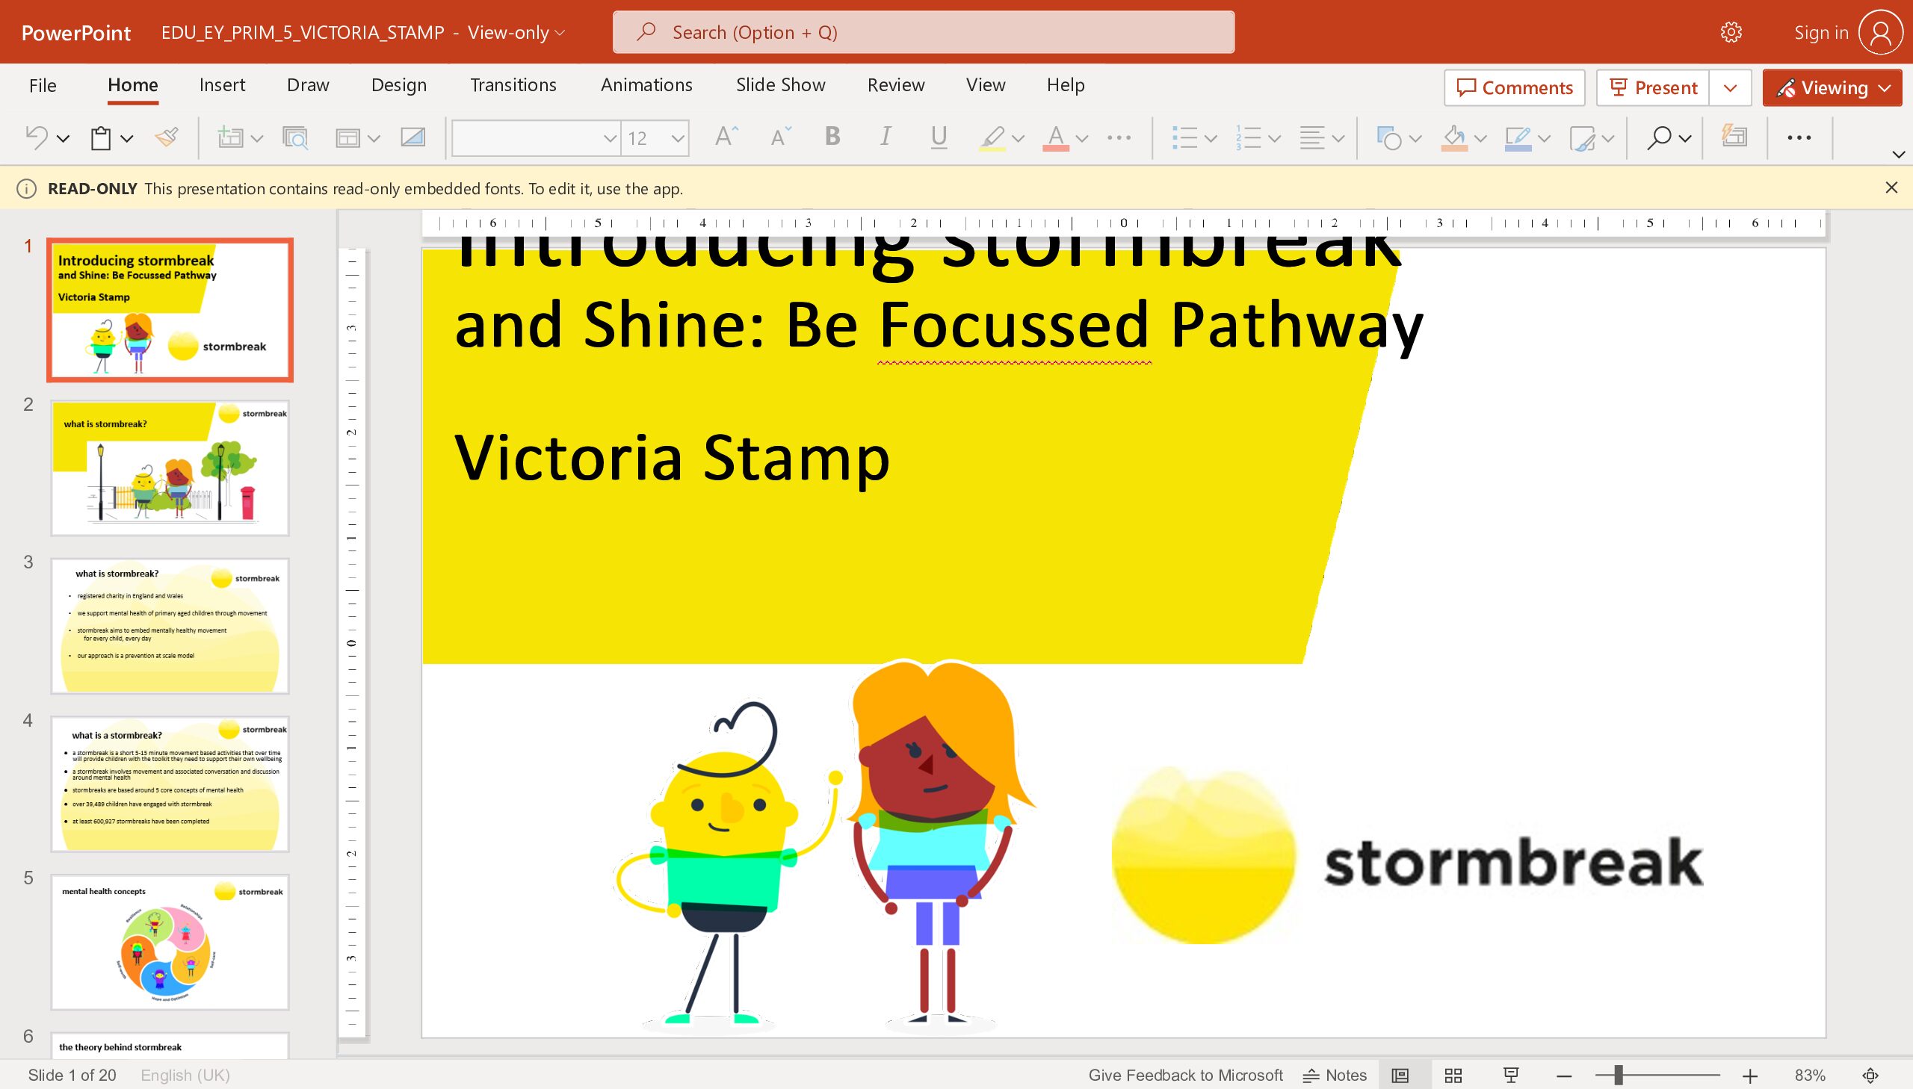This screenshot has height=1089, width=1913.
Task: Click the Find magnifier icon in ribbon
Action: point(1659,137)
